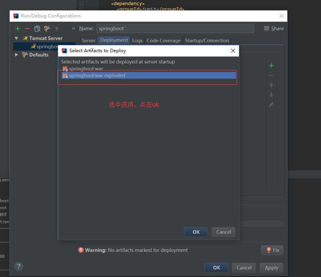Switch to the Startup/Connection tab

pyautogui.click(x=207, y=41)
